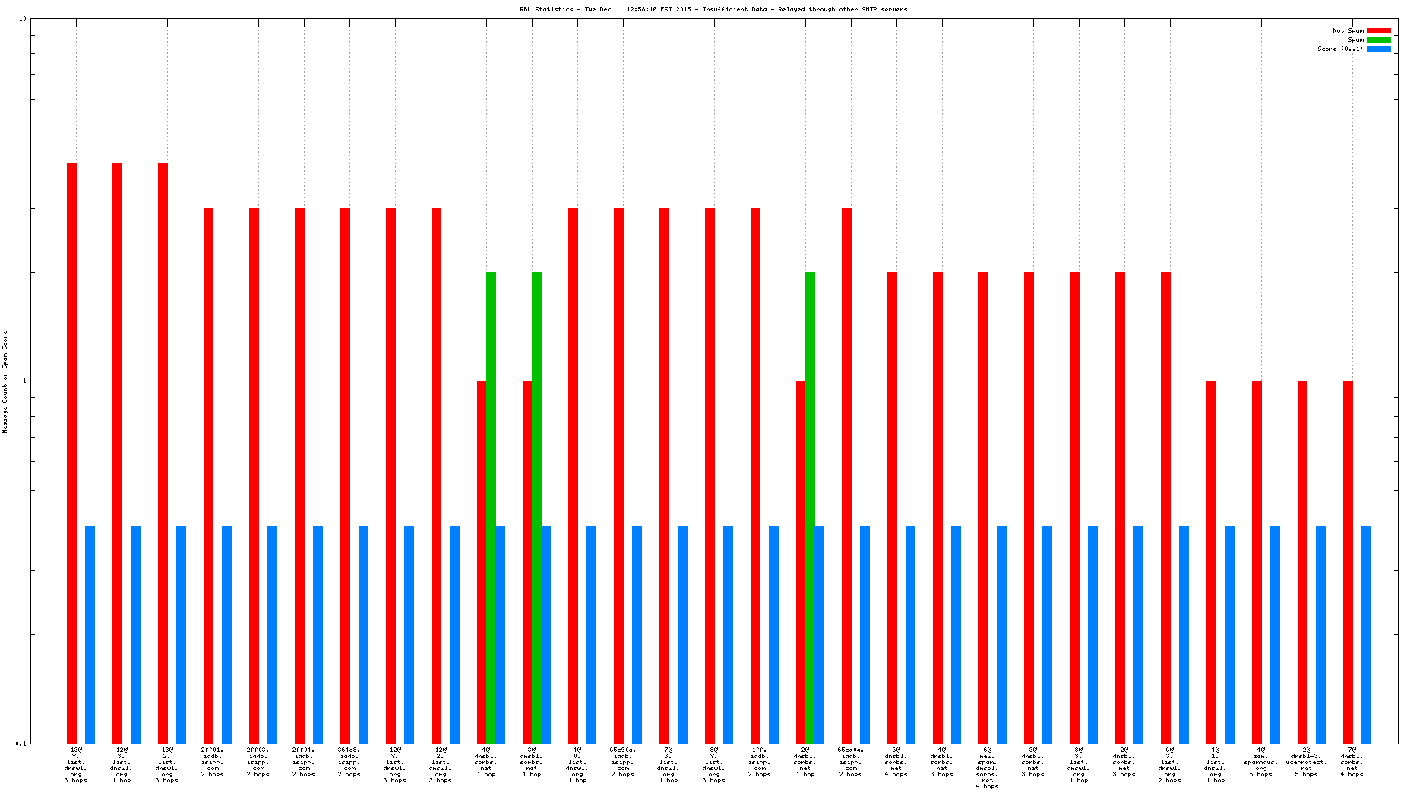Image resolution: width=1410 pixels, height=793 pixels.
Task: Select the Score (0..1) legend text
Action: point(1340,49)
